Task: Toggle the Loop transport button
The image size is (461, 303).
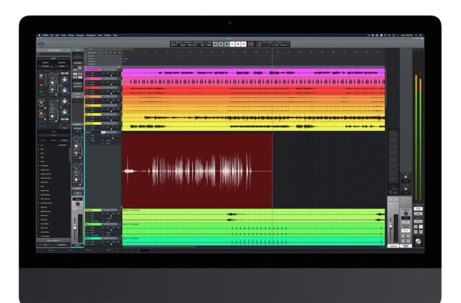Action: (x=243, y=44)
